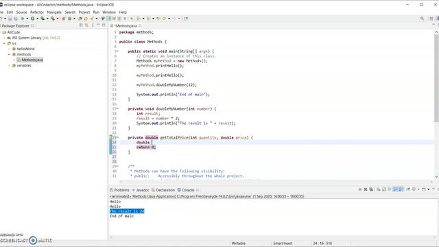Select Methods.java in Package Explorer
The height and width of the screenshot is (247, 439).
(32, 60)
